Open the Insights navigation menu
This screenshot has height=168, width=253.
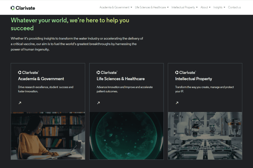tap(218, 7)
